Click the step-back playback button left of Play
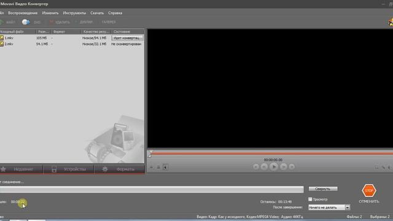 pos(264,166)
